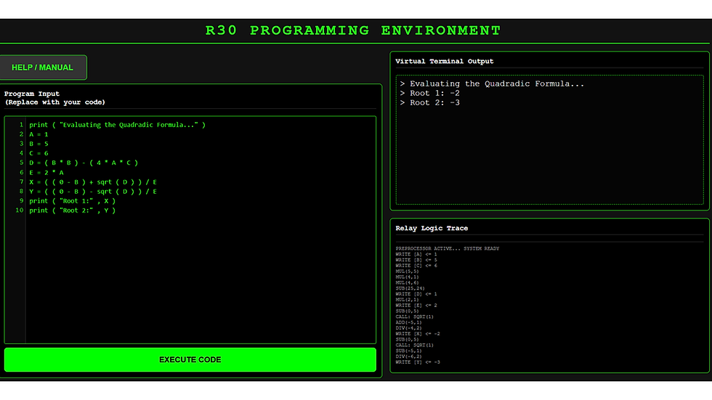Click code line print ( "Root 2:" , Y )

coord(72,211)
